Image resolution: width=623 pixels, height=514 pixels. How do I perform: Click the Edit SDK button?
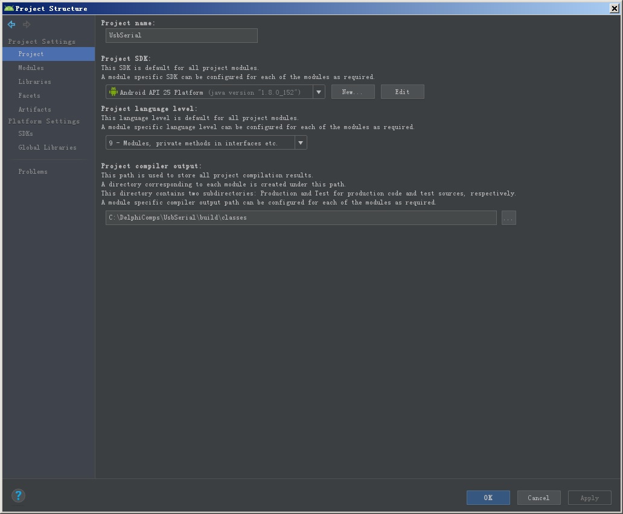tap(402, 92)
